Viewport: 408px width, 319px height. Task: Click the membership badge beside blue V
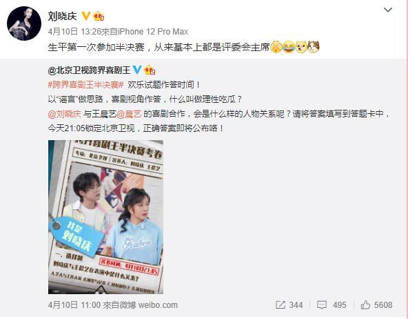point(150,70)
